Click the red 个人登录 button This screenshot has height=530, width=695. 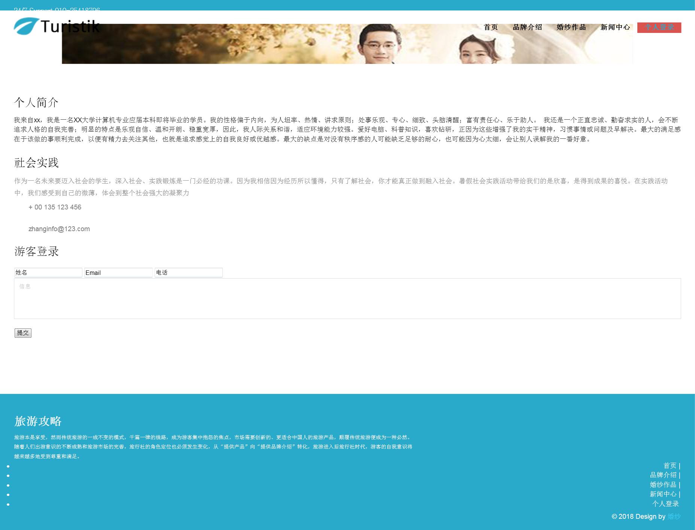click(659, 27)
